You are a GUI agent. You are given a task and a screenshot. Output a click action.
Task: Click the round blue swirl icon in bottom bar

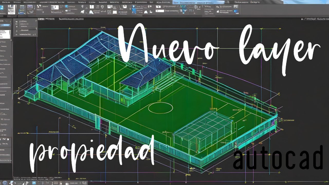coord(5,183)
